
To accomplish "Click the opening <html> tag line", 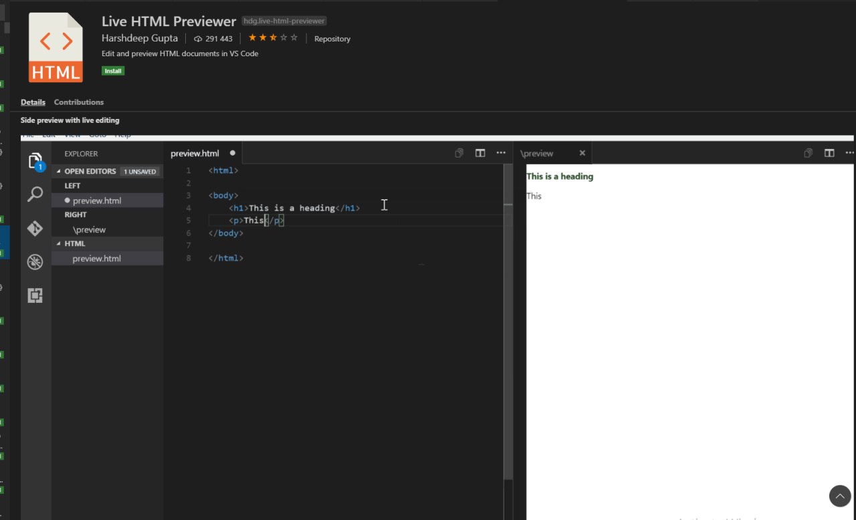I will 223,170.
